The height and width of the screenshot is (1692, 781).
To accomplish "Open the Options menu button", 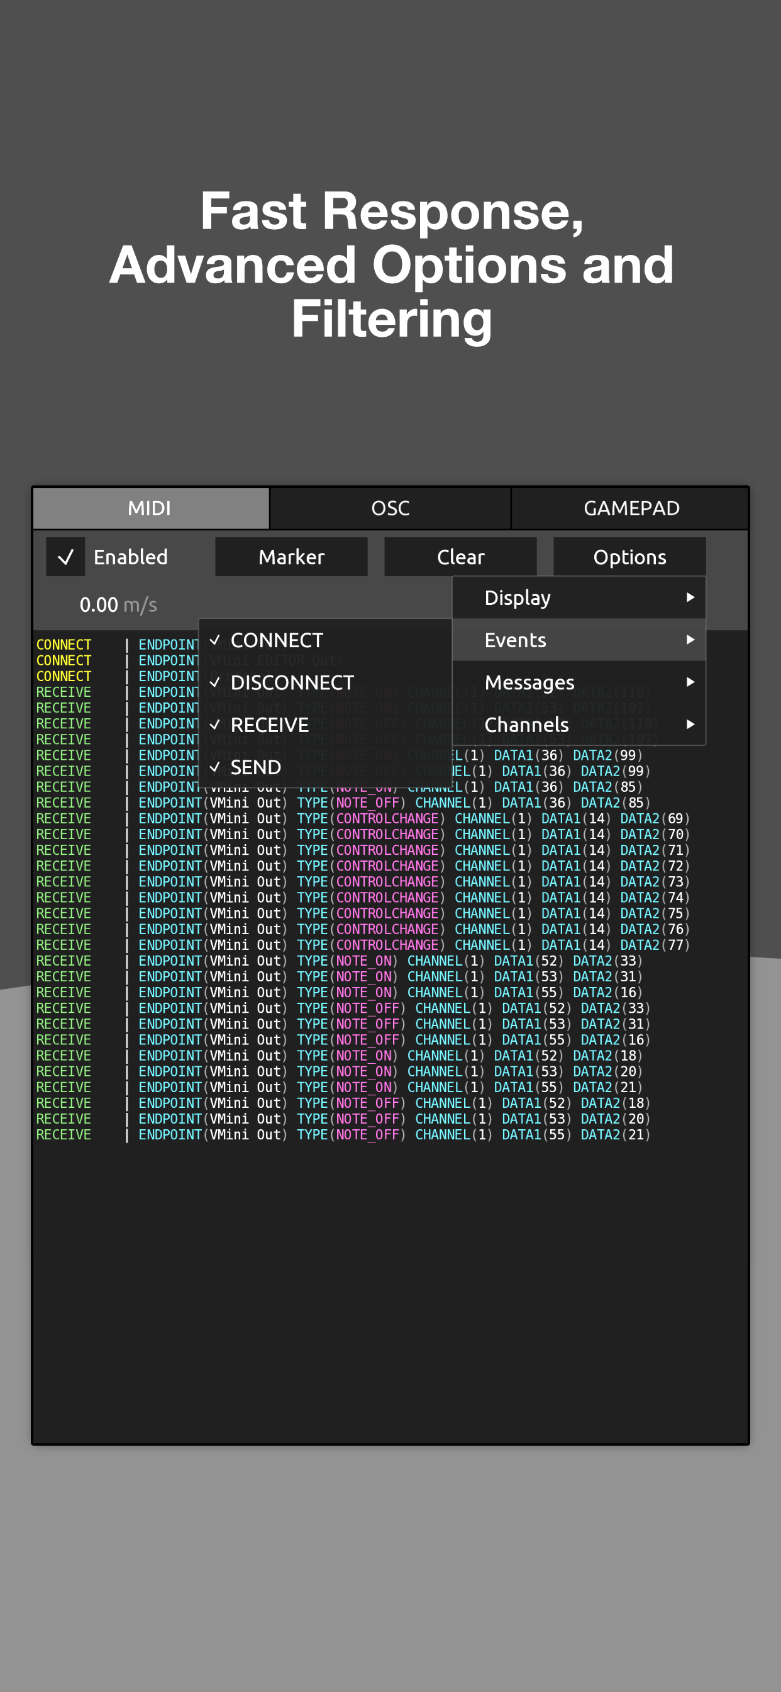I will click(x=629, y=557).
